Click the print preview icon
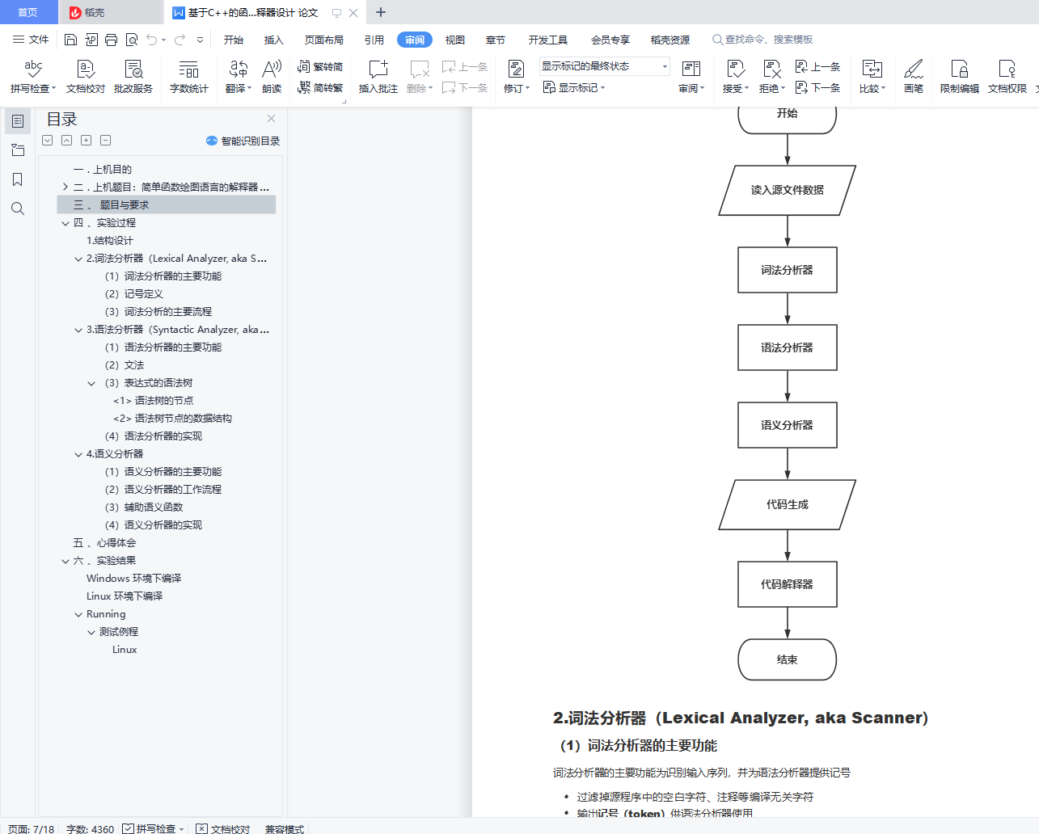 pos(131,40)
